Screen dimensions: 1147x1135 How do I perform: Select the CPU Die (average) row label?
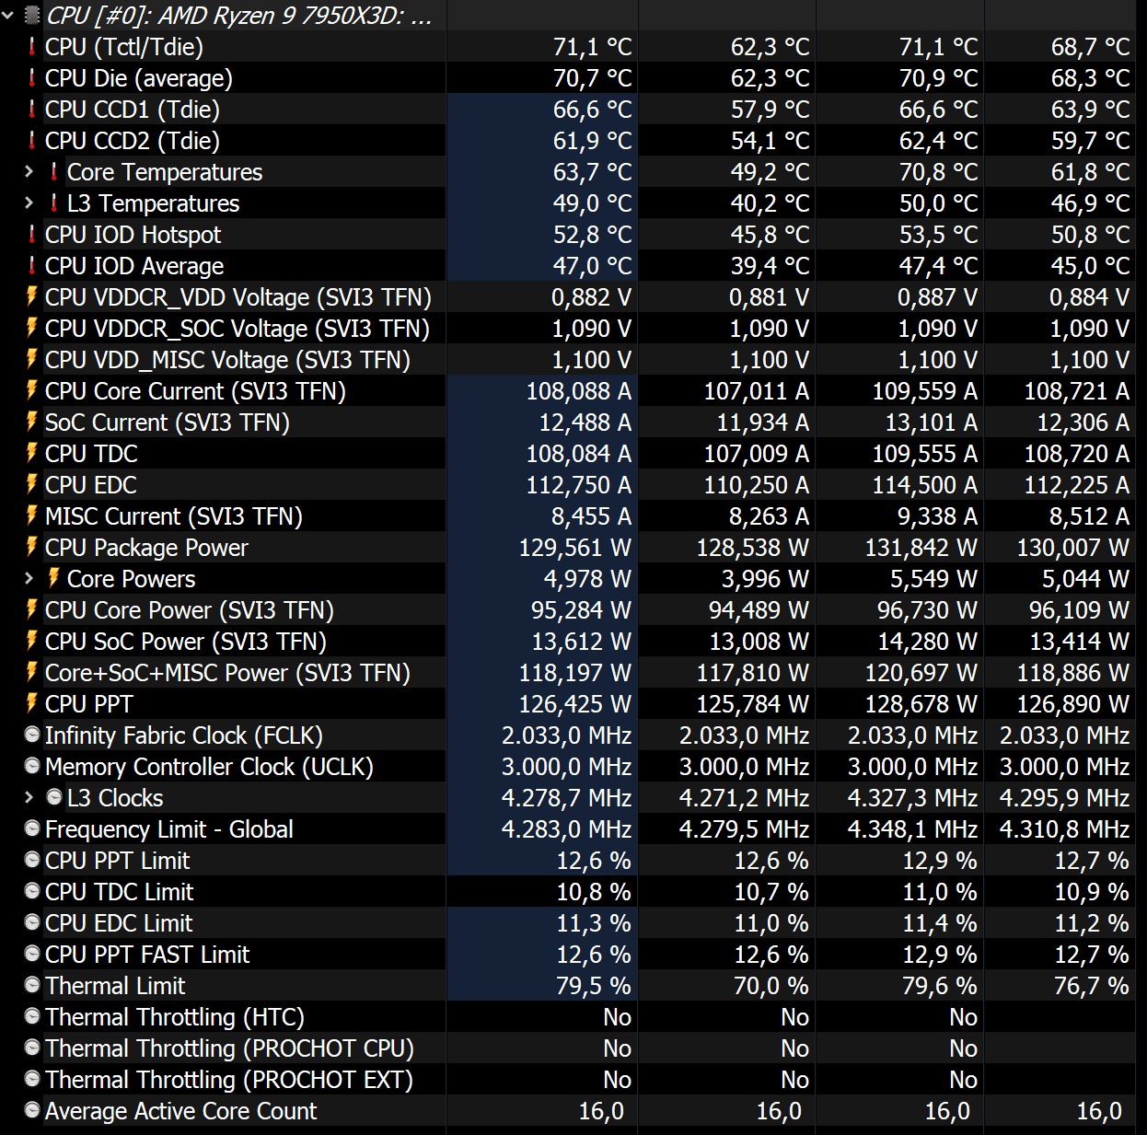(139, 78)
